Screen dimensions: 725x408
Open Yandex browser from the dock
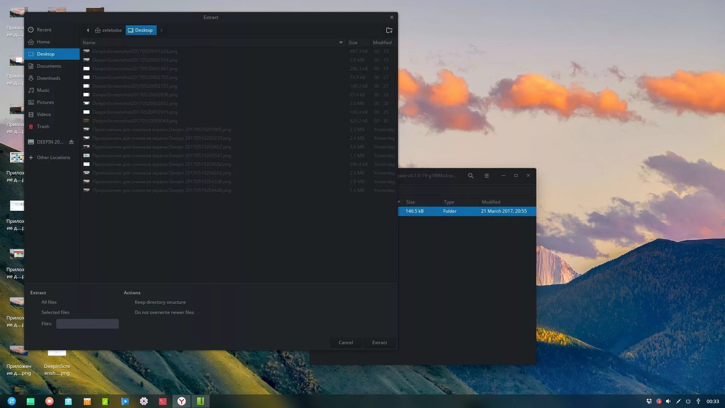pyautogui.click(x=182, y=401)
